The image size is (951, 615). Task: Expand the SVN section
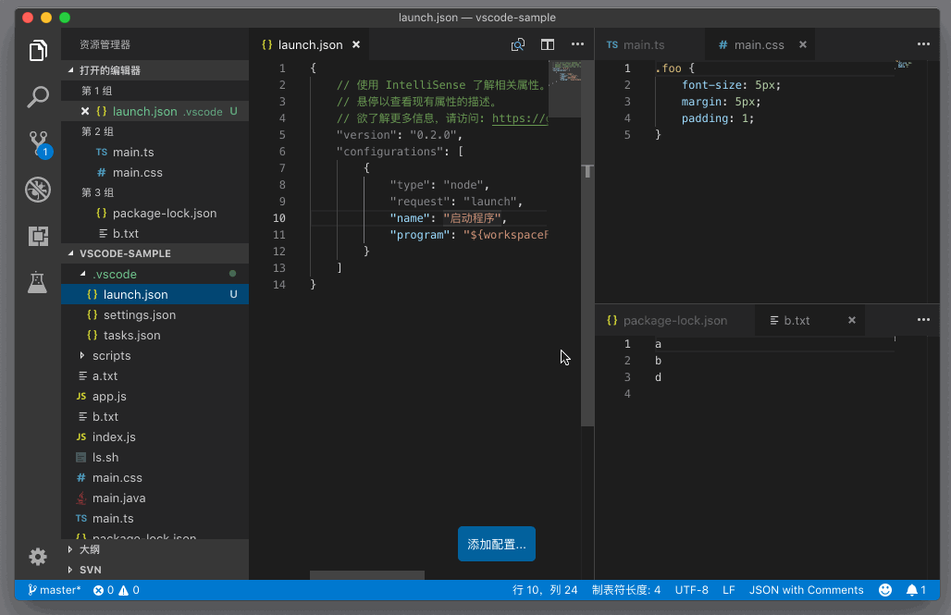point(90,570)
